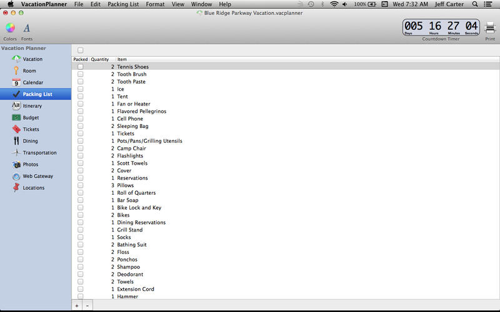500x312 pixels.
Task: Open the Help menu
Action: pos(225,4)
